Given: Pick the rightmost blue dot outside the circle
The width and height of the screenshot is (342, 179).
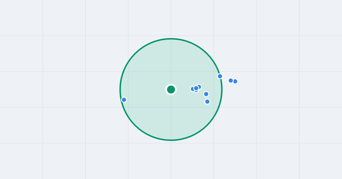Looking at the screenshot, I should click(x=235, y=81).
